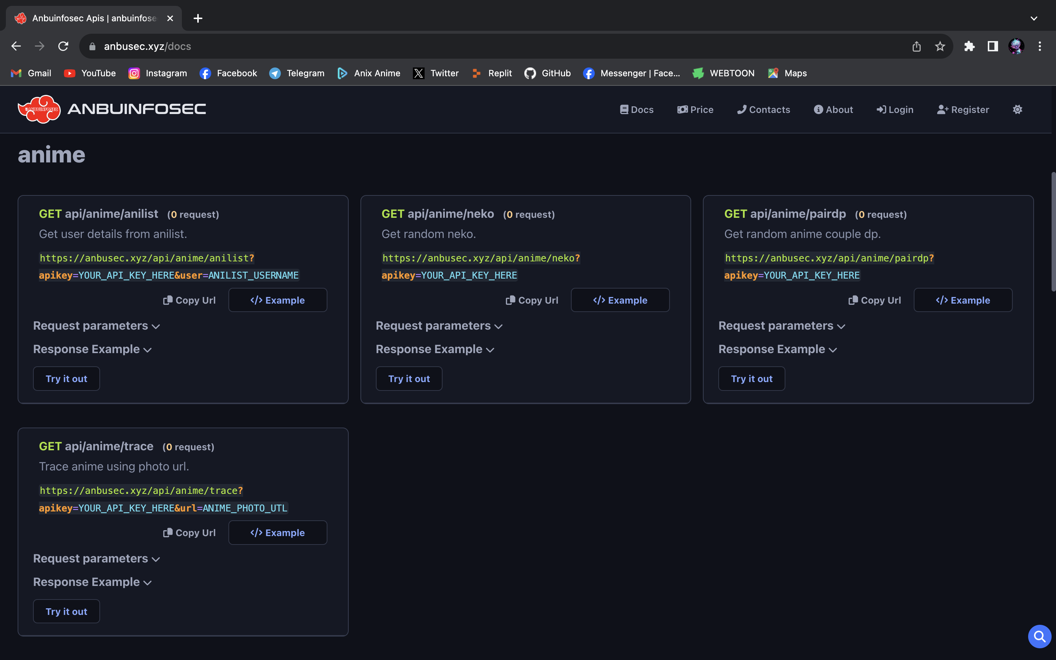
Task: Open the browser extensions puzzle icon
Action: 969,46
